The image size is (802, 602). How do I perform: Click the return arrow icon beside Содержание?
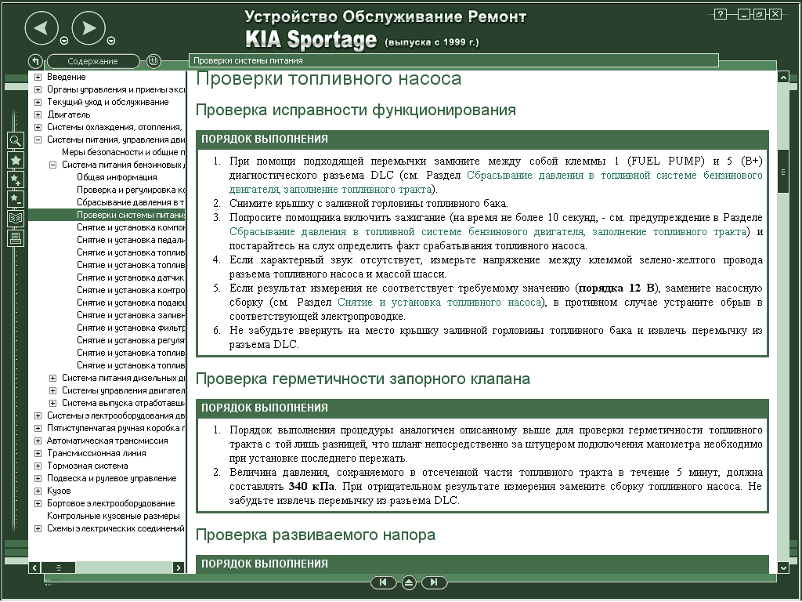34,61
